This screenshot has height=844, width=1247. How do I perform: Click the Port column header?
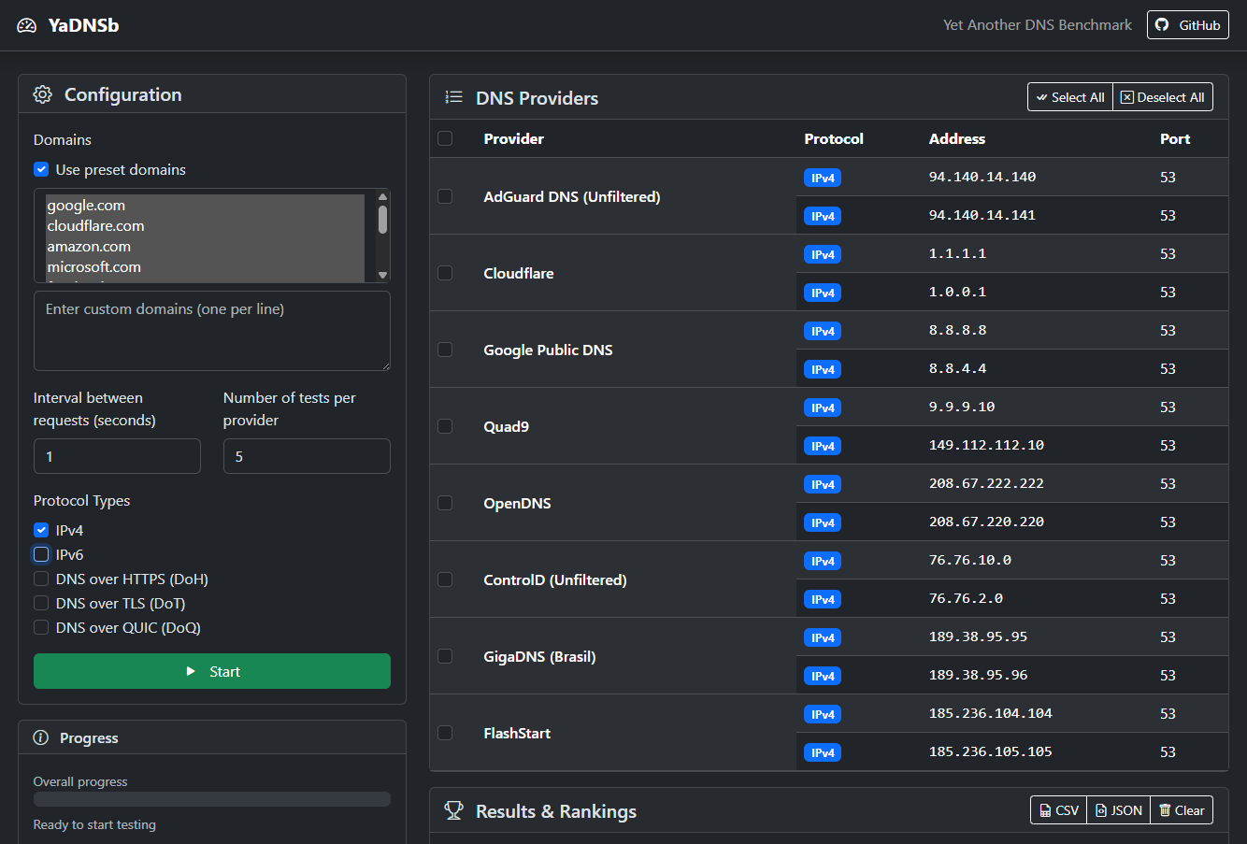click(1175, 138)
